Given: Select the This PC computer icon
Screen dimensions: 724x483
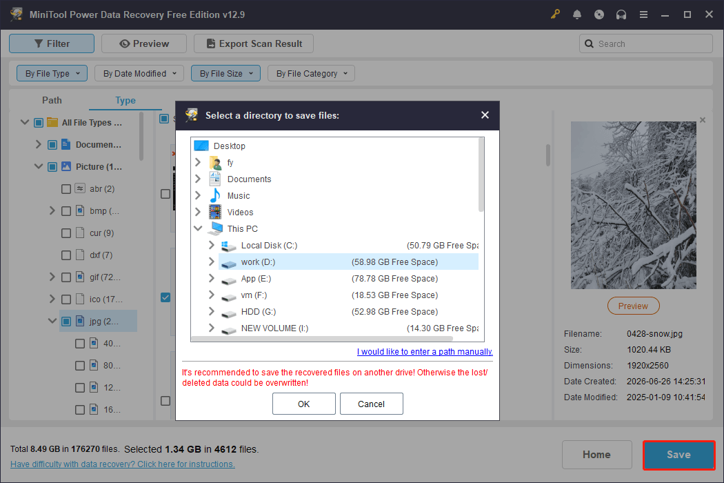Looking at the screenshot, I should point(215,229).
